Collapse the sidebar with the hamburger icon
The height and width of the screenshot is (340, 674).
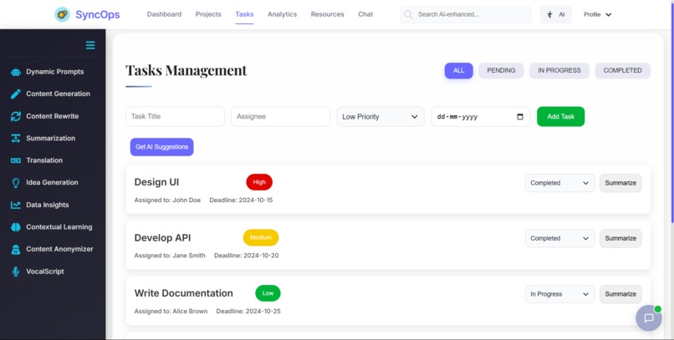coord(90,45)
